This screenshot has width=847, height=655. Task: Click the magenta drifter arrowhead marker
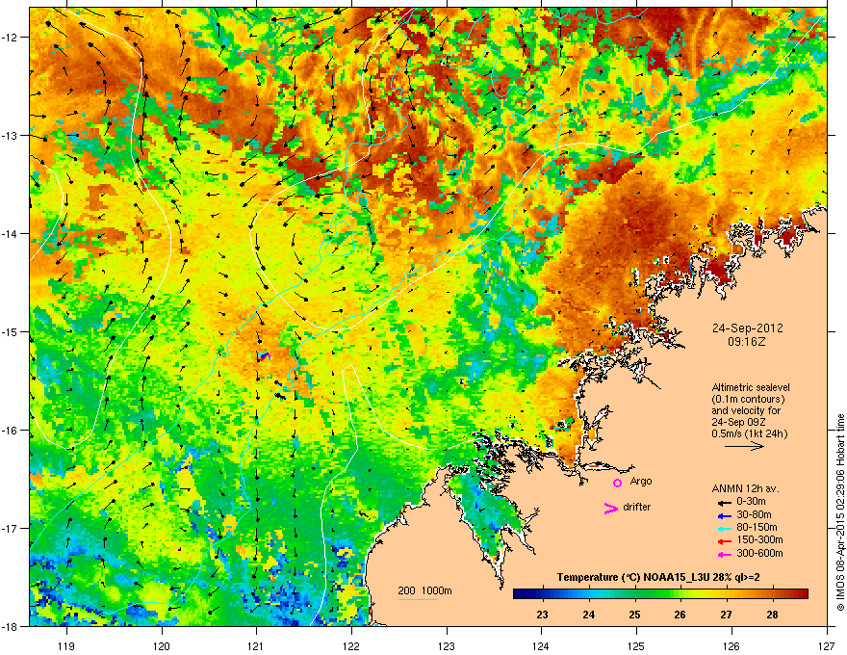coord(611,508)
